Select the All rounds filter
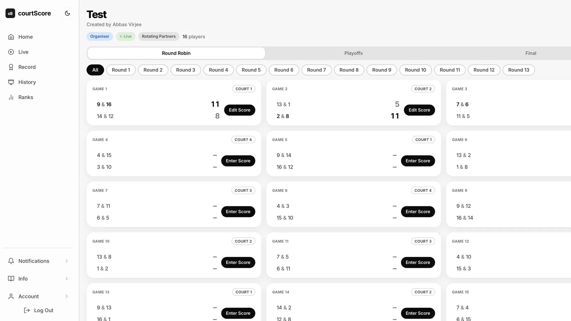This screenshot has height=321, width=571. click(95, 70)
